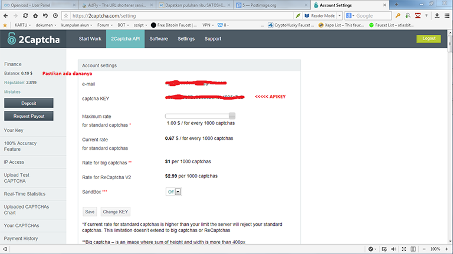This screenshot has height=254, width=453.
Task: Expand the VPN bookmarks folder
Action: [x=208, y=25]
